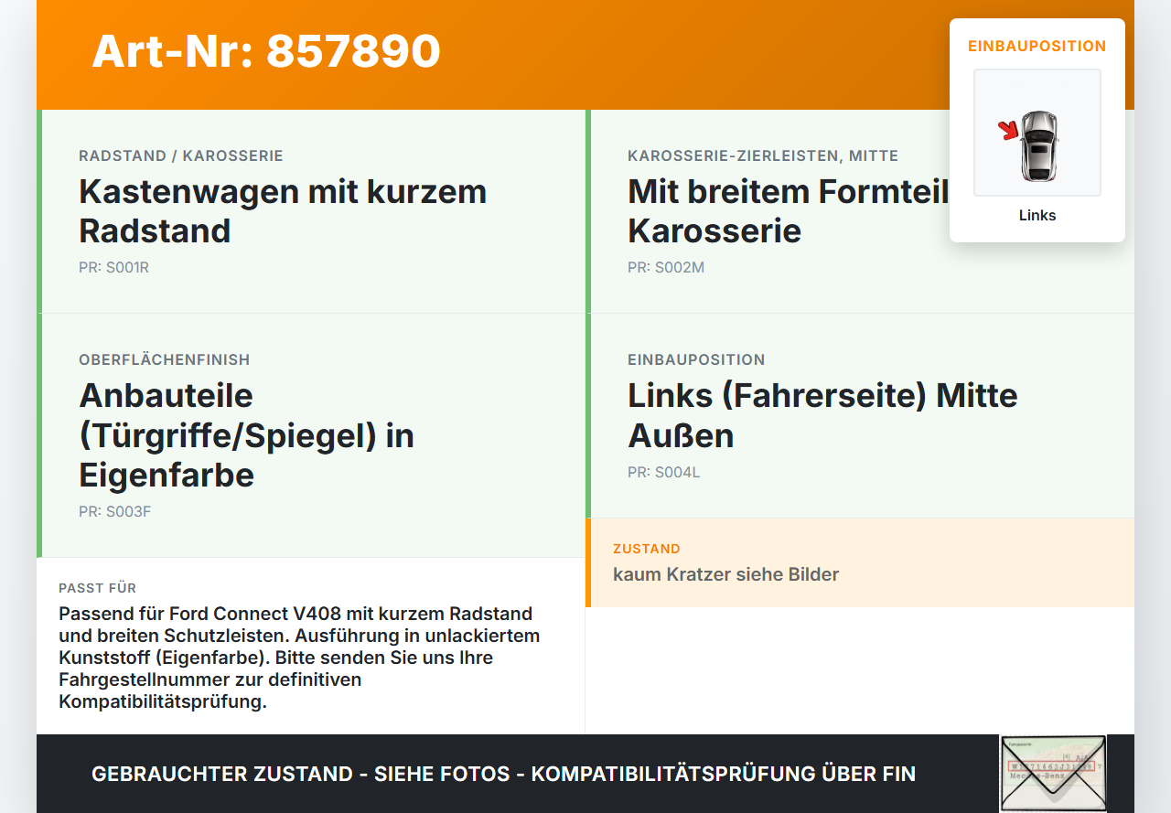Click the KAROSSERIE-ZIERLEISTEN, MITTE label
Image resolution: width=1171 pixels, height=813 pixels.
(763, 156)
